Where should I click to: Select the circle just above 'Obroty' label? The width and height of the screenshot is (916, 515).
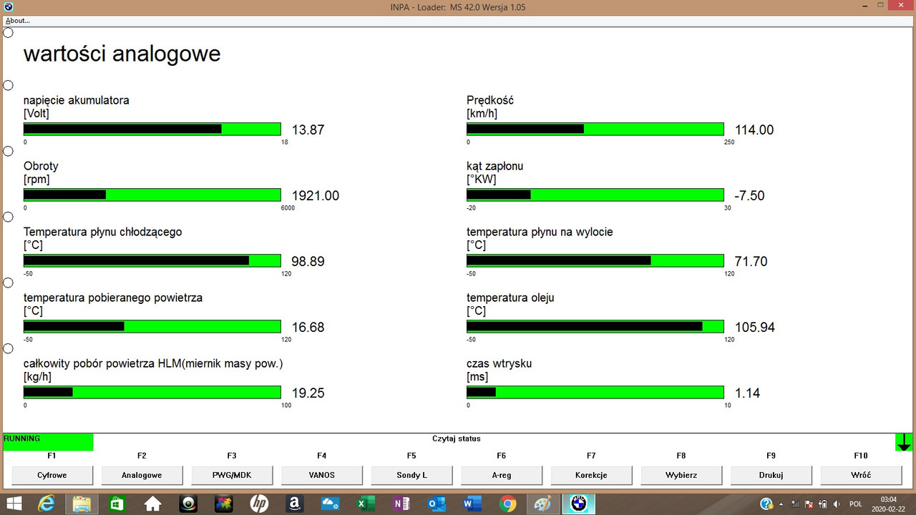point(9,151)
